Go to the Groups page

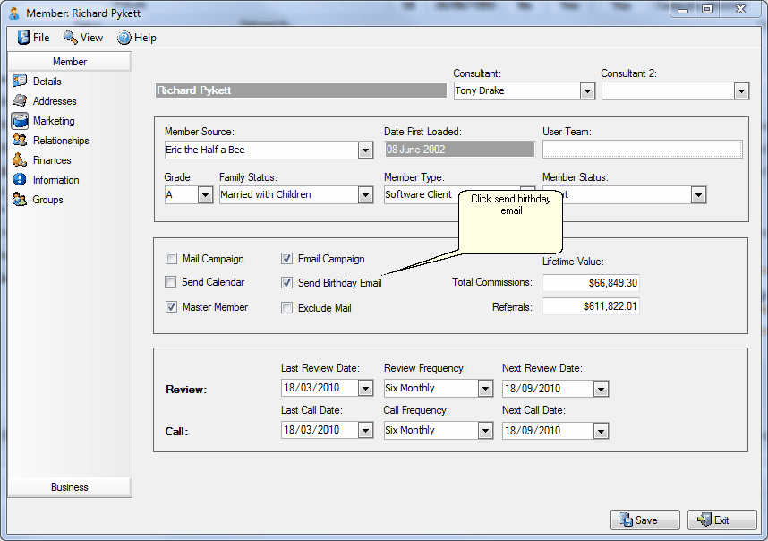47,200
